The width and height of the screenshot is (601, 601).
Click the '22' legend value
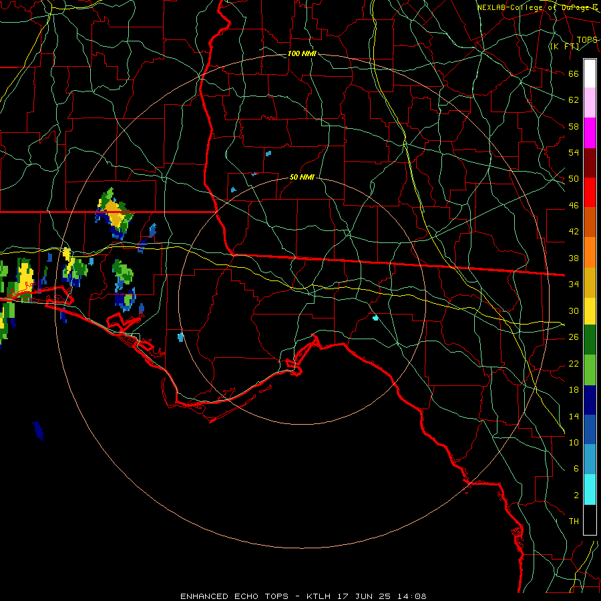[574, 363]
